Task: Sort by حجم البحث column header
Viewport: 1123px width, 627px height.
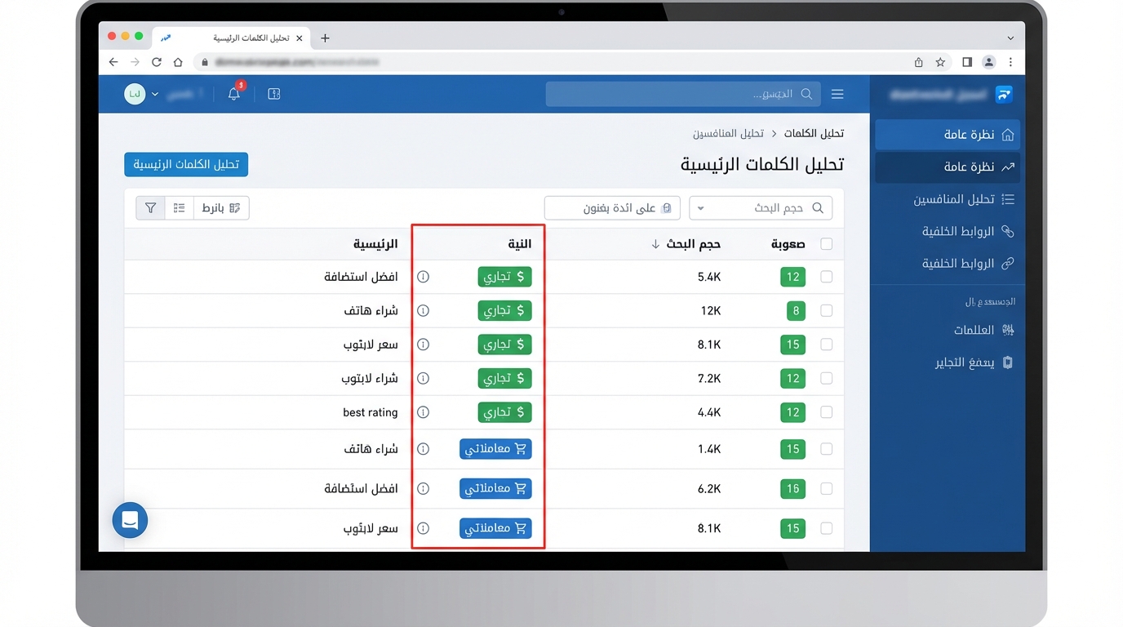Action: click(x=692, y=244)
